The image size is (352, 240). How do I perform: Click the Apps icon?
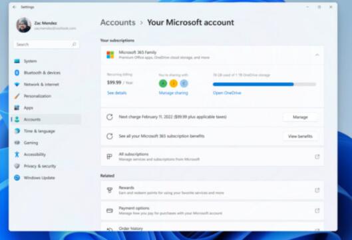point(17,108)
